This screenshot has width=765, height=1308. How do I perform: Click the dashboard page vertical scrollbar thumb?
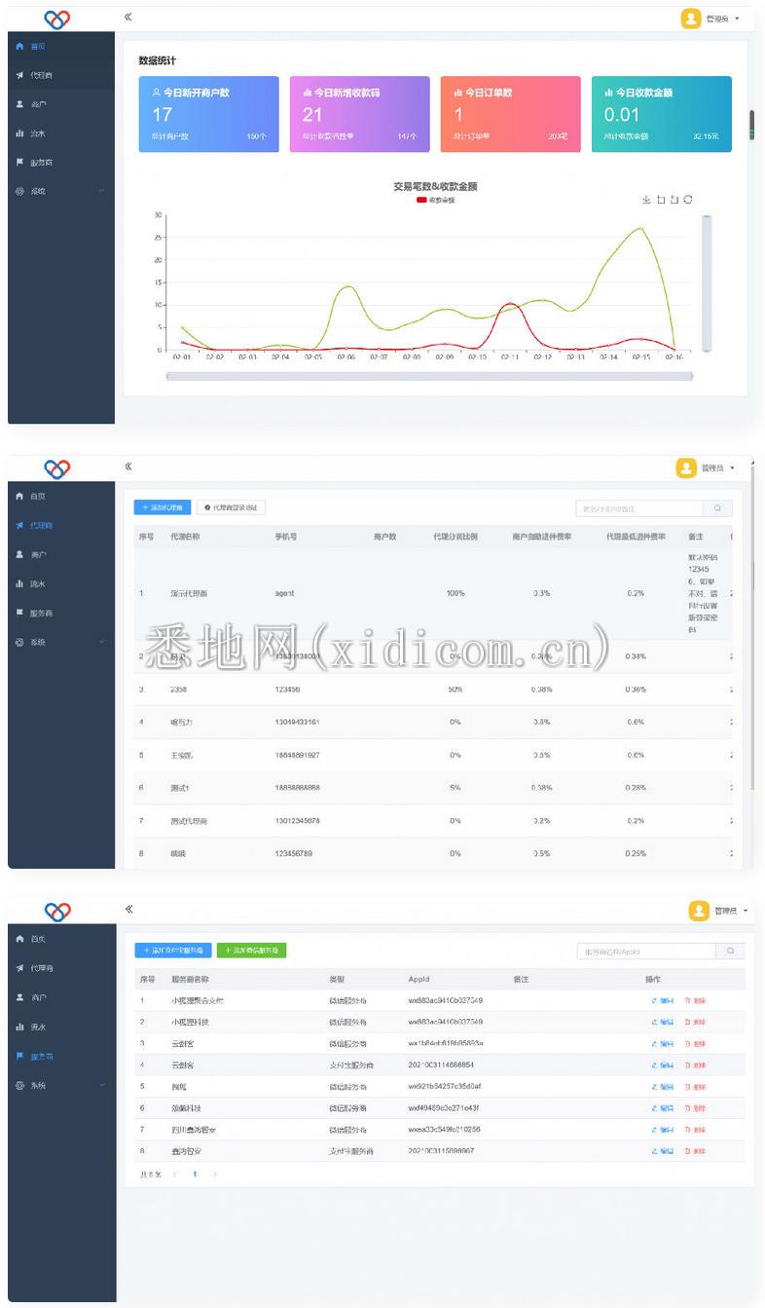(x=751, y=126)
